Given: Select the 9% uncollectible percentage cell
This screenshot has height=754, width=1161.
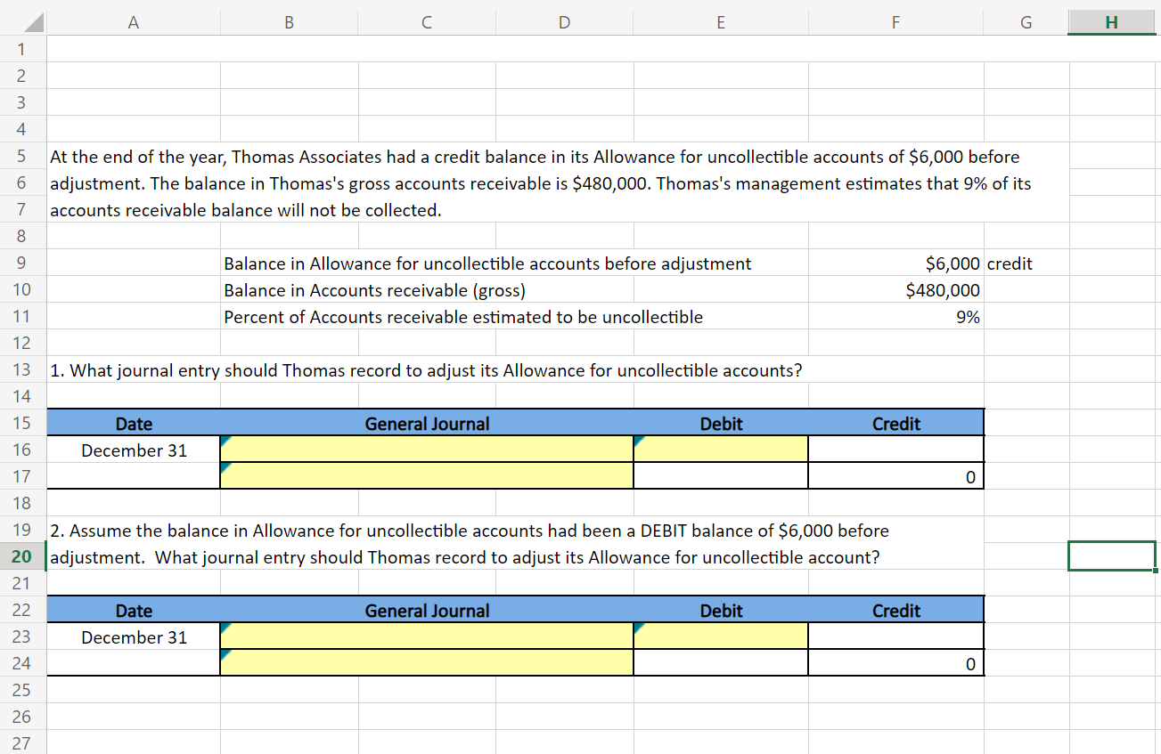Looking at the screenshot, I should pyautogui.click(x=895, y=317).
